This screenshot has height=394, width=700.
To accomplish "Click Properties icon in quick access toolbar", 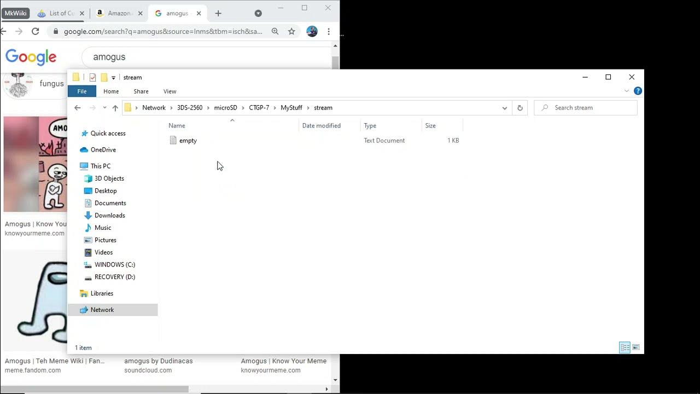I will 92,77.
